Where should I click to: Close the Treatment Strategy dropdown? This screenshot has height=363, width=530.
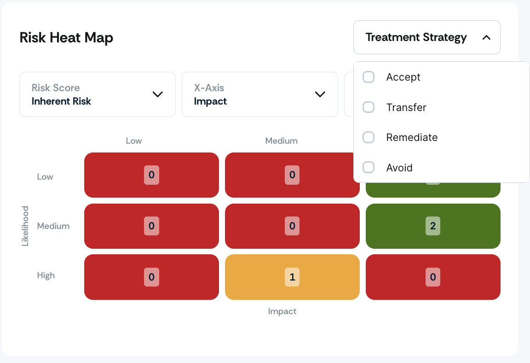pyautogui.click(x=426, y=37)
